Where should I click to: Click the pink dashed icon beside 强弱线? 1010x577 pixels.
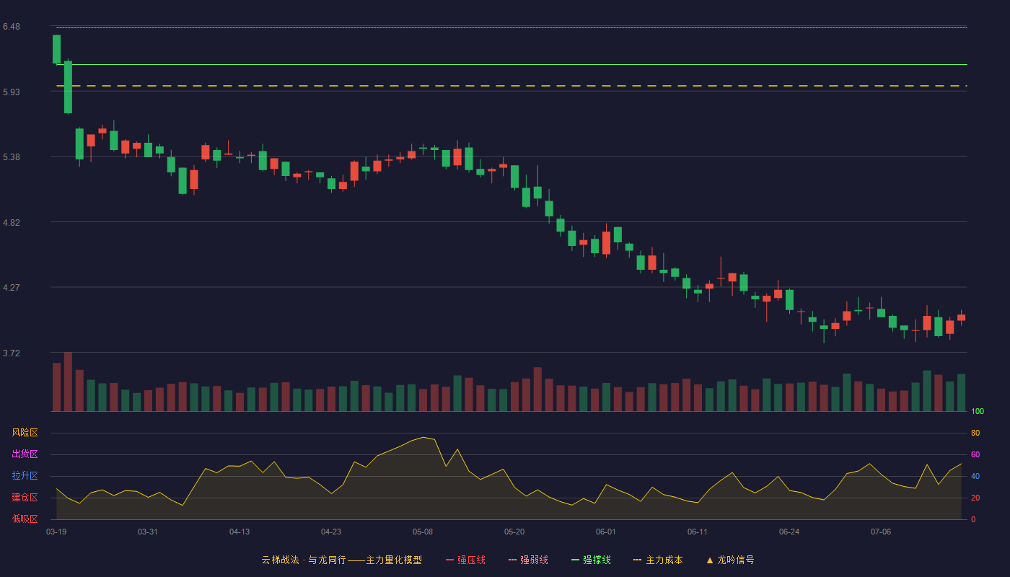pos(512,560)
